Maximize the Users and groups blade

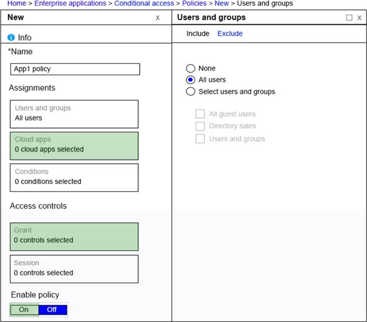click(x=349, y=18)
